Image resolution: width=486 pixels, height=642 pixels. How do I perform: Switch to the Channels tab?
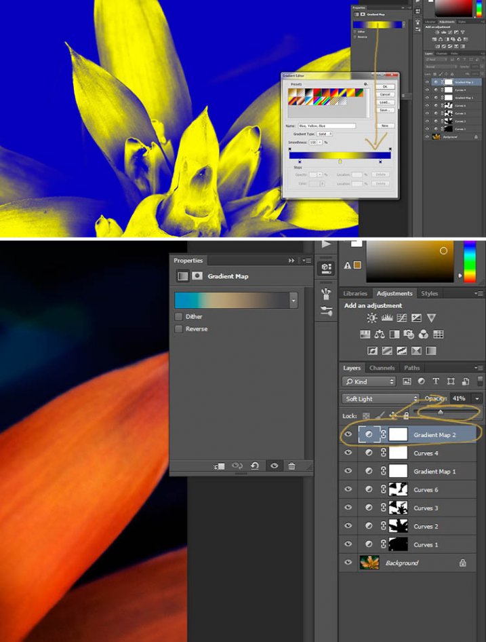[382, 368]
